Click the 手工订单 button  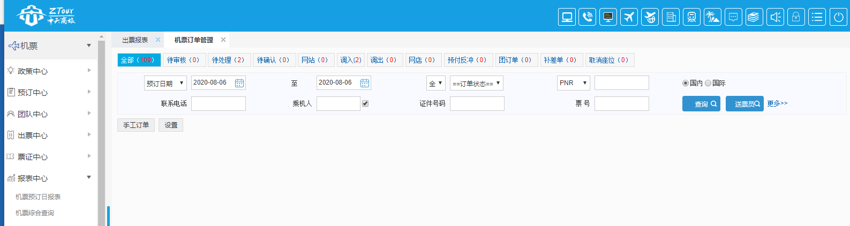pos(136,125)
